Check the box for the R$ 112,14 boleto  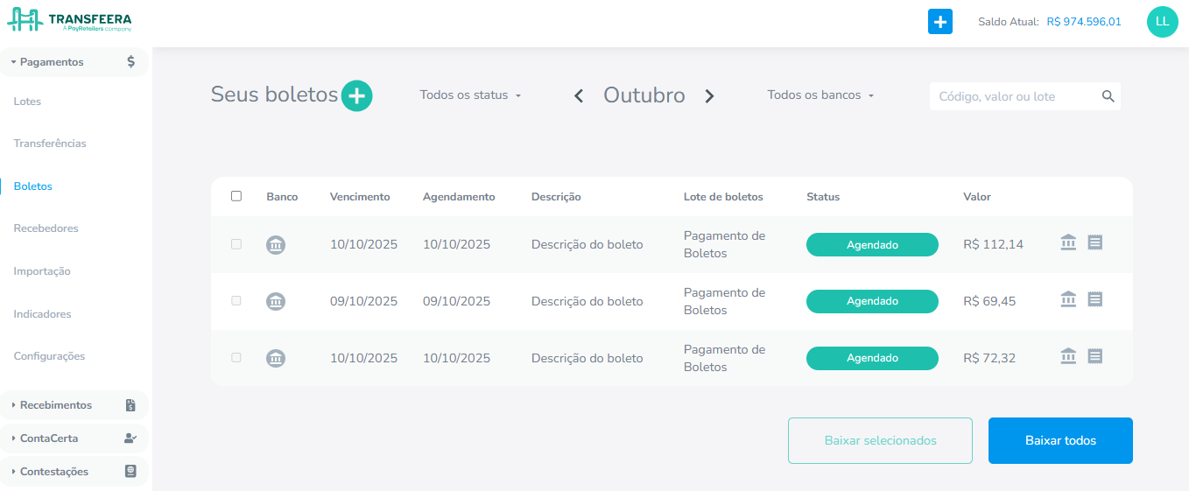tap(236, 244)
